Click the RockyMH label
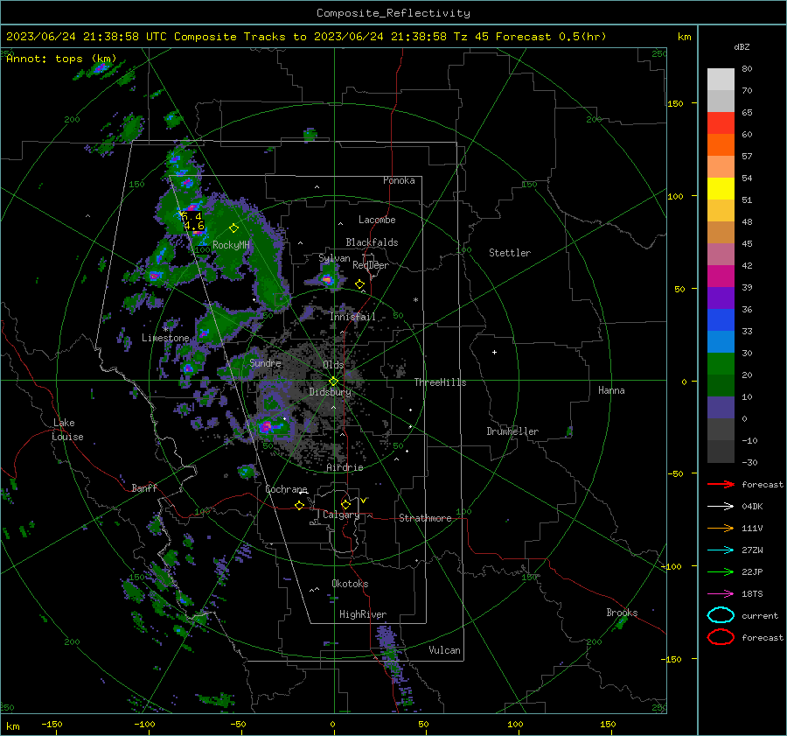Viewport: 787px width, 736px height. (x=231, y=245)
